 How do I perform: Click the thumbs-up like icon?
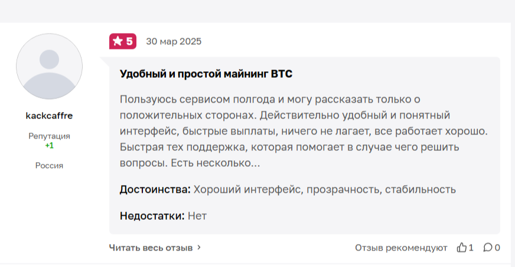(462, 248)
